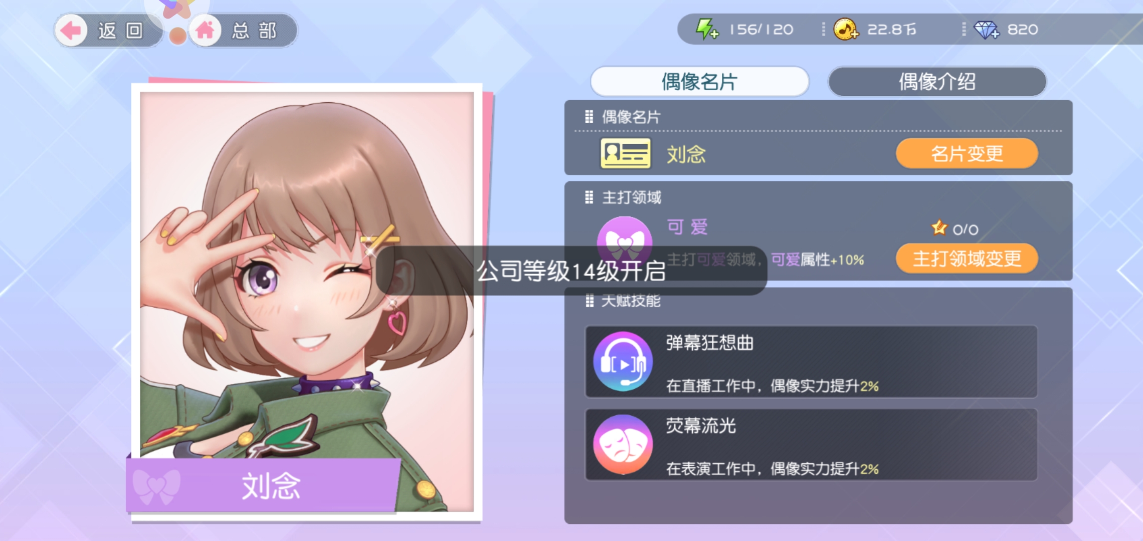The image size is (1143, 541).
Task: Click the 主打领域变更 button
Action: click(967, 258)
